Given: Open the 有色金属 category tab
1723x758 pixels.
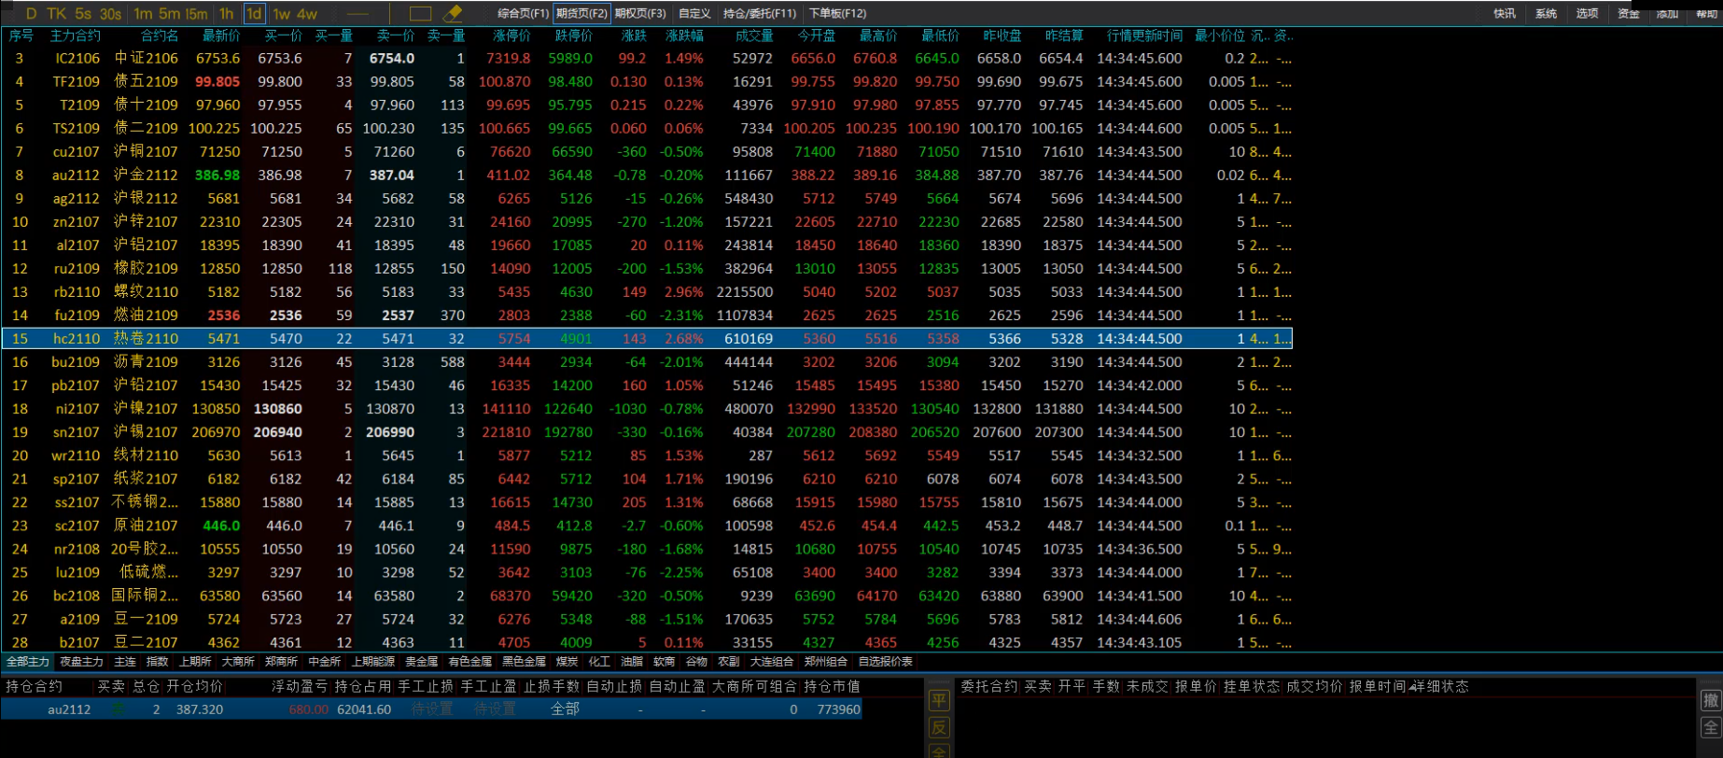Looking at the screenshot, I should click(x=469, y=662).
